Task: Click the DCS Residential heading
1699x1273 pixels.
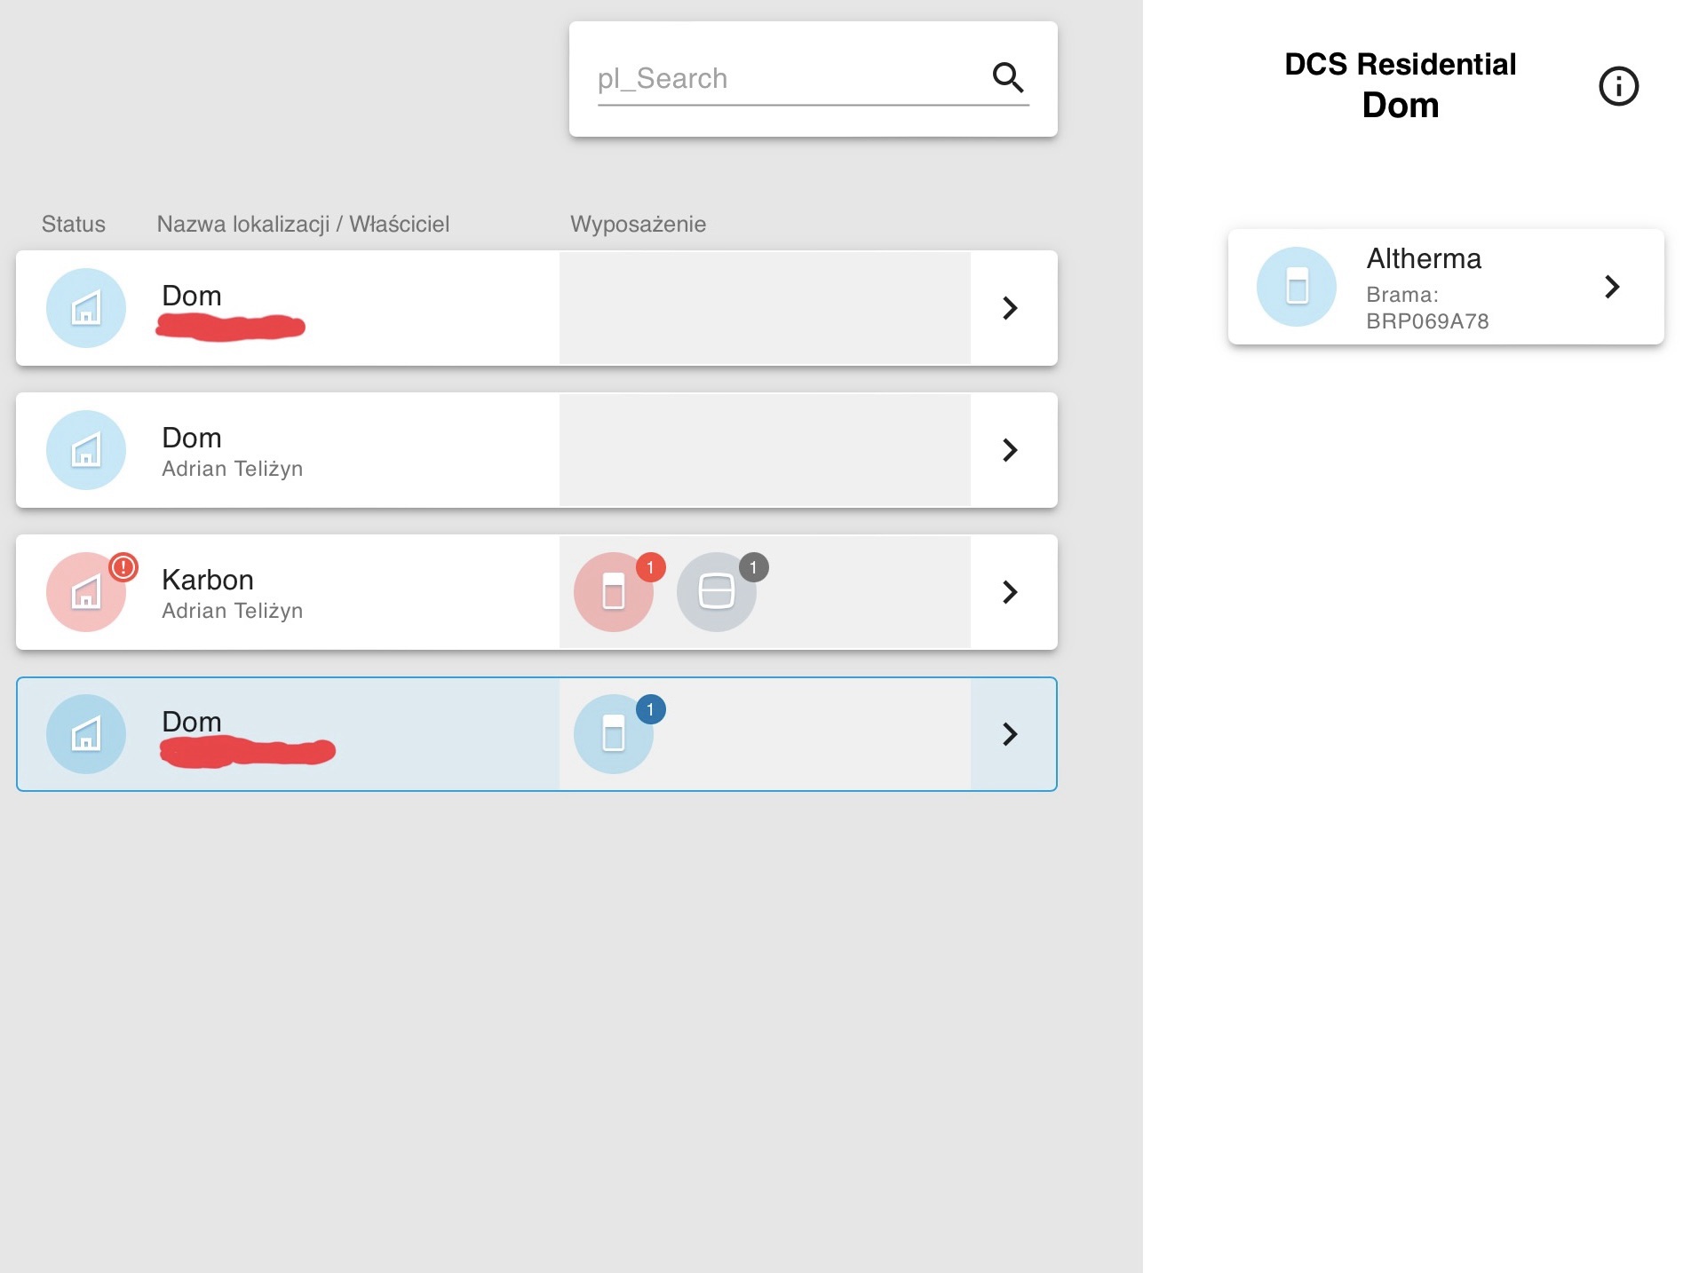Action: pyautogui.click(x=1401, y=64)
